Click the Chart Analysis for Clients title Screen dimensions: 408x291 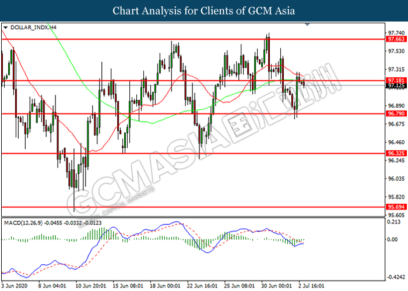(204, 11)
